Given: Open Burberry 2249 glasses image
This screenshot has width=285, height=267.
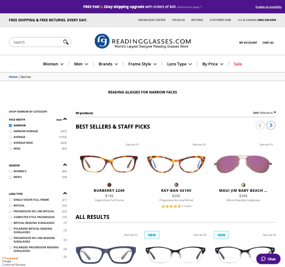Looking at the screenshot, I should pyautogui.click(x=109, y=164).
